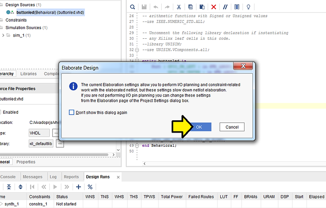This screenshot has width=326, height=208.
Task: Close the Design Runs tab with its x
Action: (118, 177)
